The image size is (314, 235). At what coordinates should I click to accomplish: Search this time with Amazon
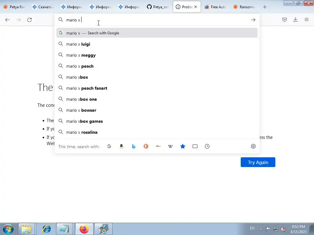pyautogui.click(x=121, y=146)
